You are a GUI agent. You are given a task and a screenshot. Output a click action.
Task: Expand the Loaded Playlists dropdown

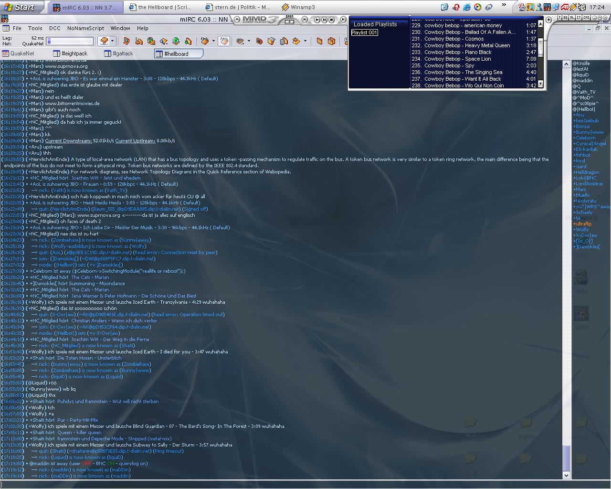404,24
